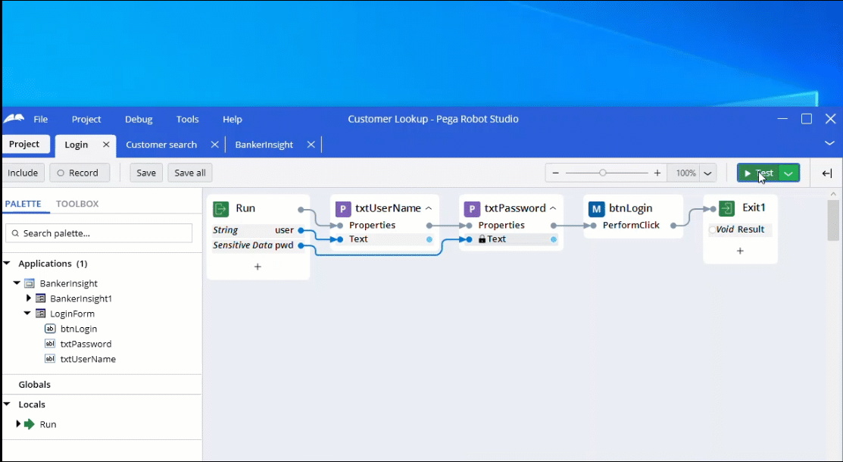Open the Help menu
The width and height of the screenshot is (843, 462).
click(x=233, y=120)
